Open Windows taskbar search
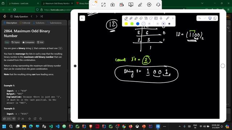The width and height of the screenshot is (232, 130). (11, 126)
